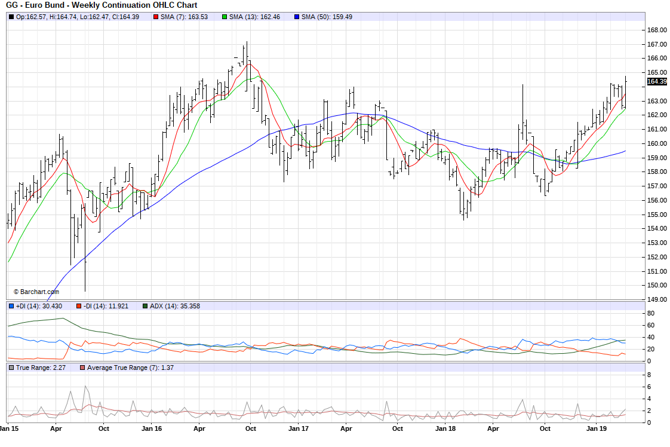Screen dimensions: 670x447
Task: Click the highlighted 164.39 current price label
Action: click(x=656, y=81)
